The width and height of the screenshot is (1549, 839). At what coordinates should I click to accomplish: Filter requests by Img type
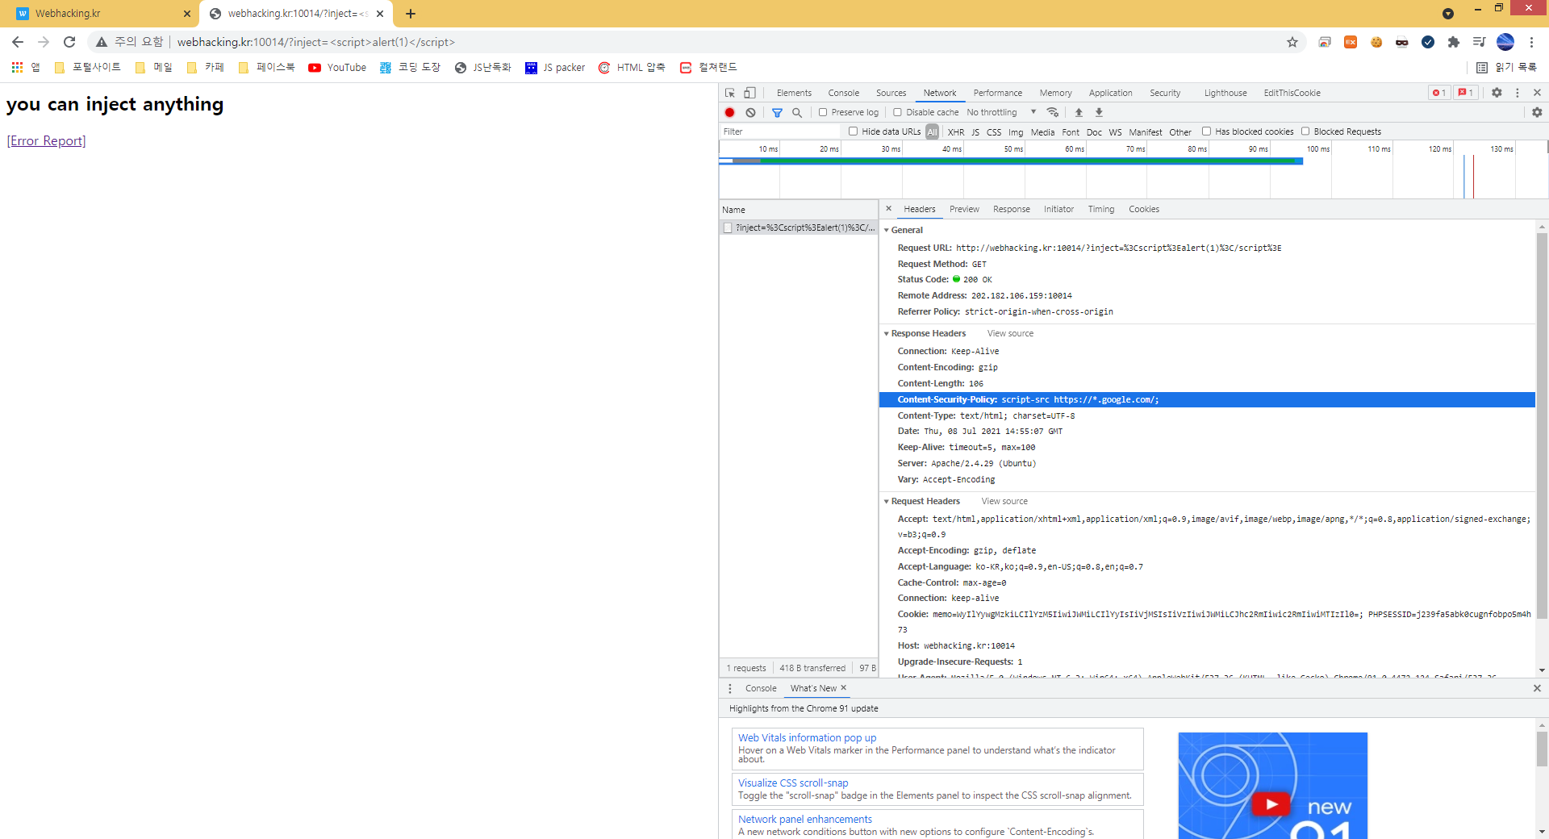click(x=1016, y=132)
